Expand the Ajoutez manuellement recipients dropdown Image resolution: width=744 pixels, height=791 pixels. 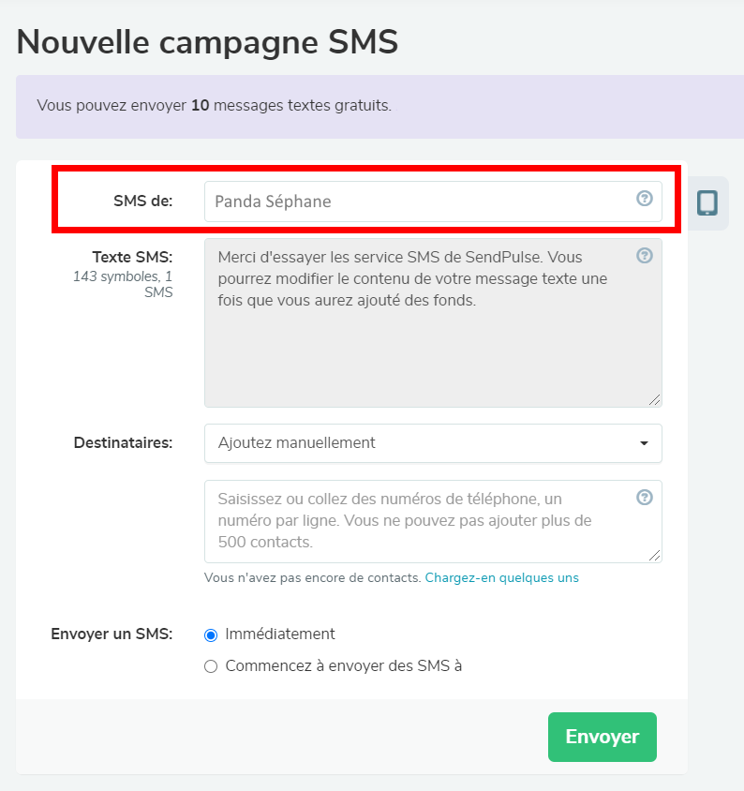(433, 443)
